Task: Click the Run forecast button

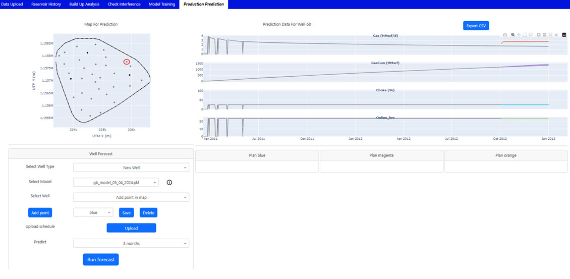Action: tap(101, 259)
